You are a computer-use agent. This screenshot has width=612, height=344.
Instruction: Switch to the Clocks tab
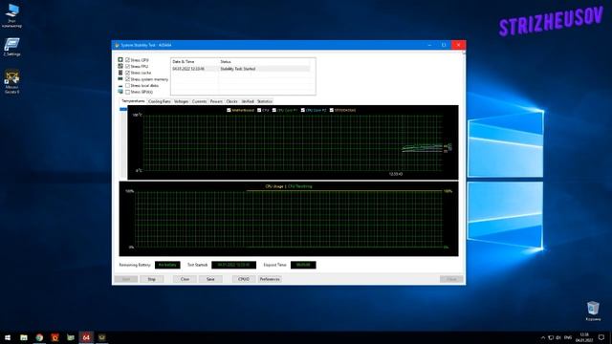231,101
